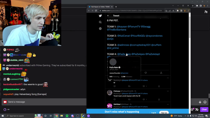Image resolution: width=210 pixels, height=118 pixels.
Task: Open the channel points icon below chat input
Action: [5, 109]
